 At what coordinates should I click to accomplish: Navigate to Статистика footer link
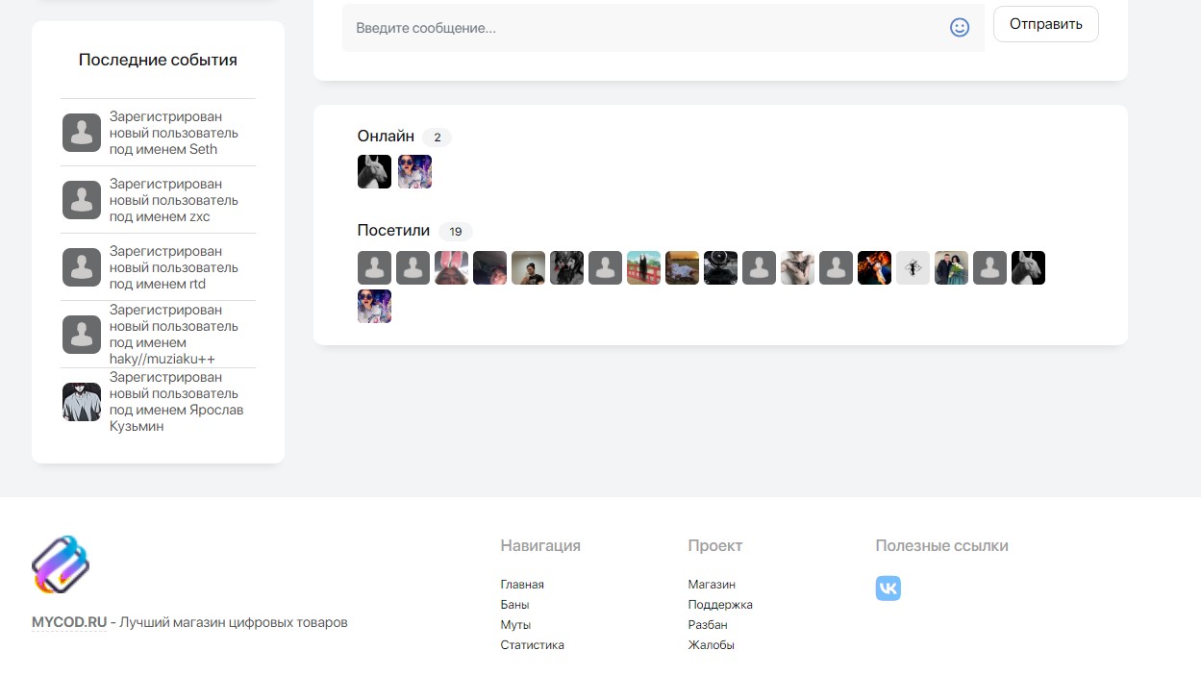532,645
